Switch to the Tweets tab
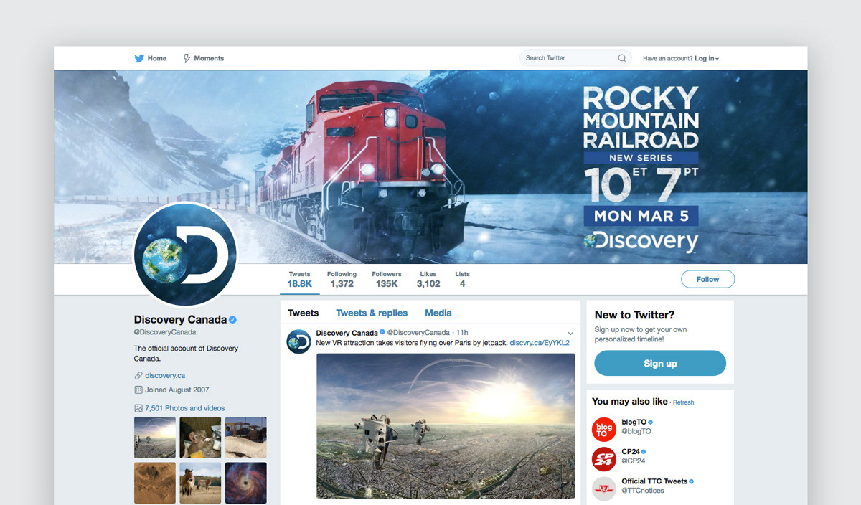Screen dimensions: 861x505 tap(303, 313)
